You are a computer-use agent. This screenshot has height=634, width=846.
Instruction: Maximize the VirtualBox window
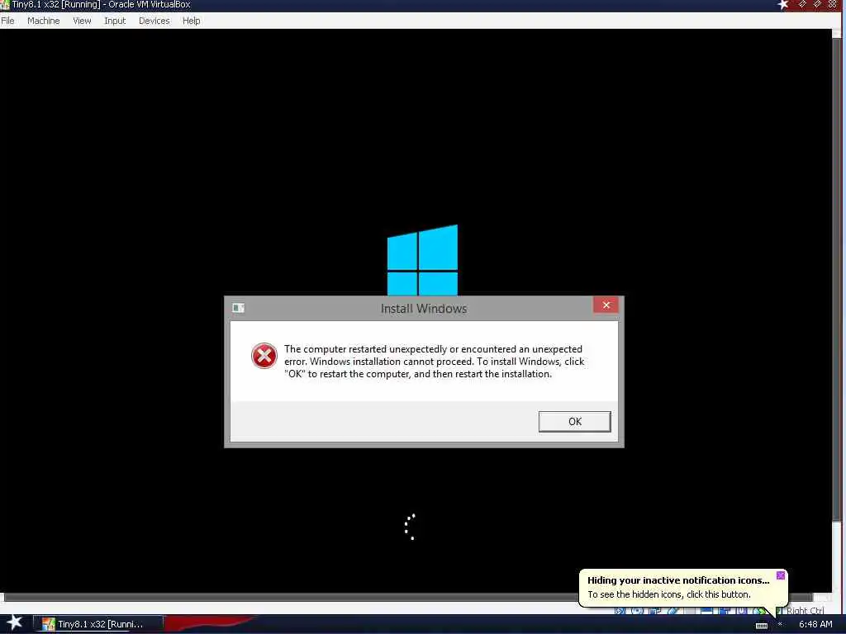click(x=817, y=4)
